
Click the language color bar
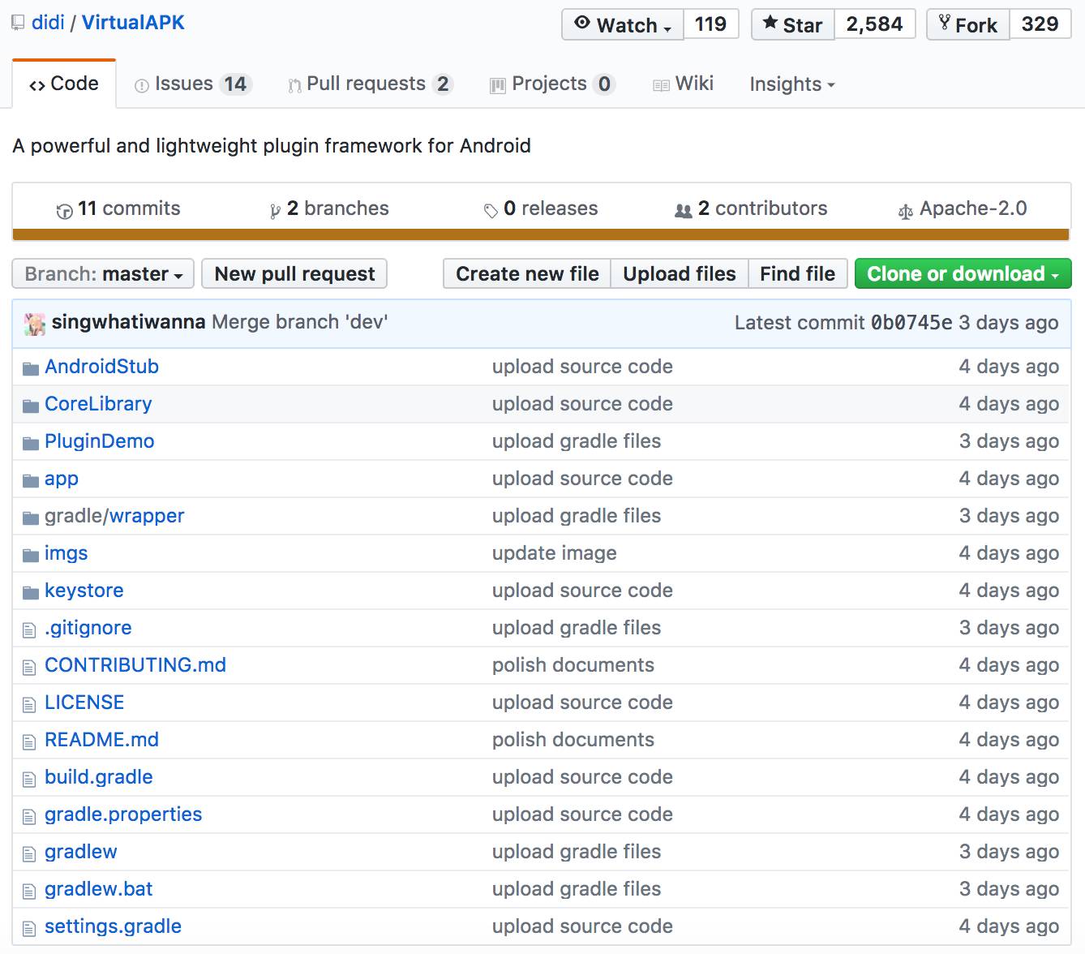(x=541, y=235)
